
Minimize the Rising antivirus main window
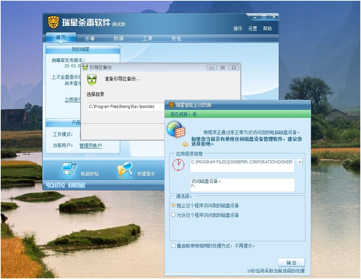pyautogui.click(x=254, y=17)
